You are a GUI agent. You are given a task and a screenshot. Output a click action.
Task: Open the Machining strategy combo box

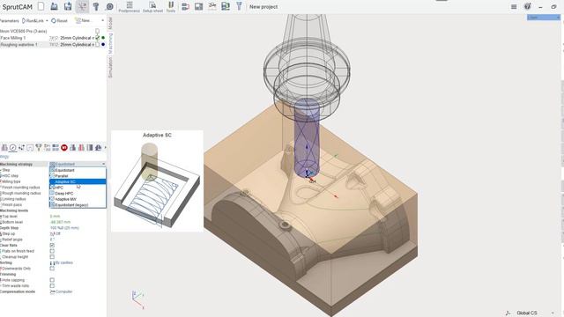tap(78, 165)
